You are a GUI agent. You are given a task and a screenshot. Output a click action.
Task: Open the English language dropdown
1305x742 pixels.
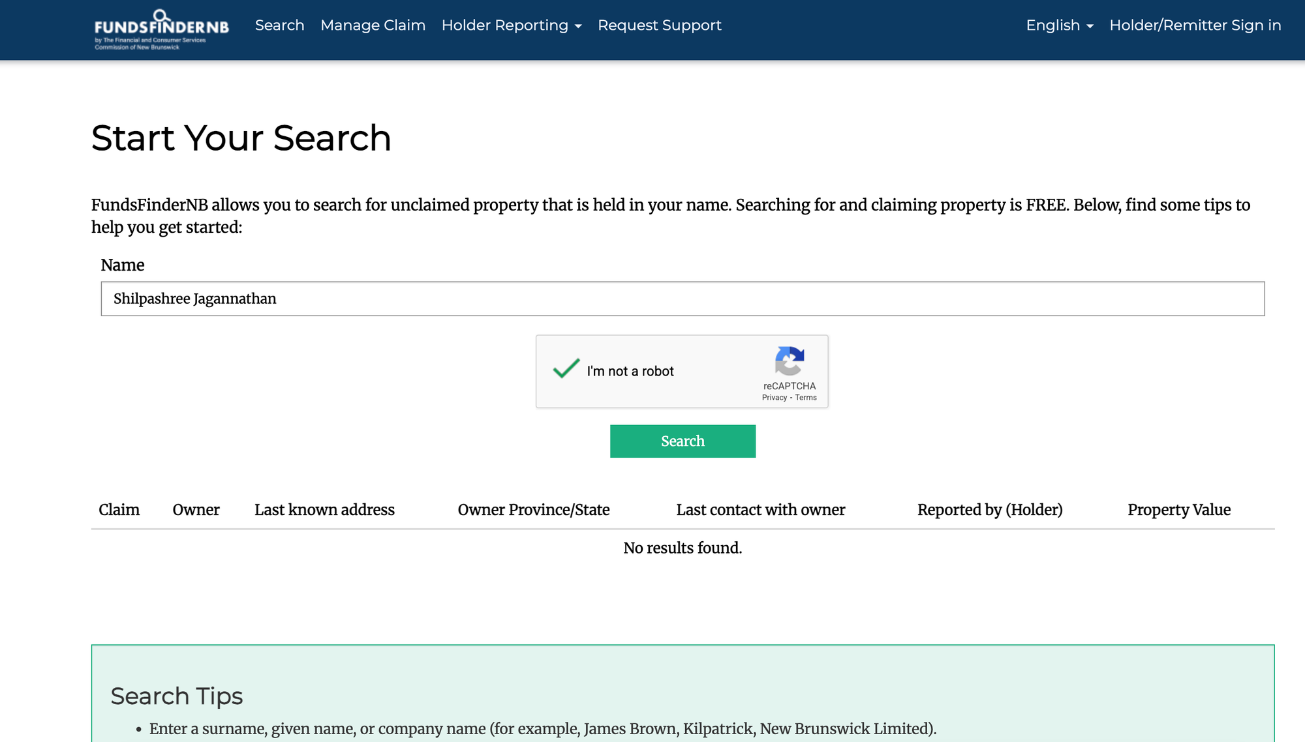pos(1059,25)
